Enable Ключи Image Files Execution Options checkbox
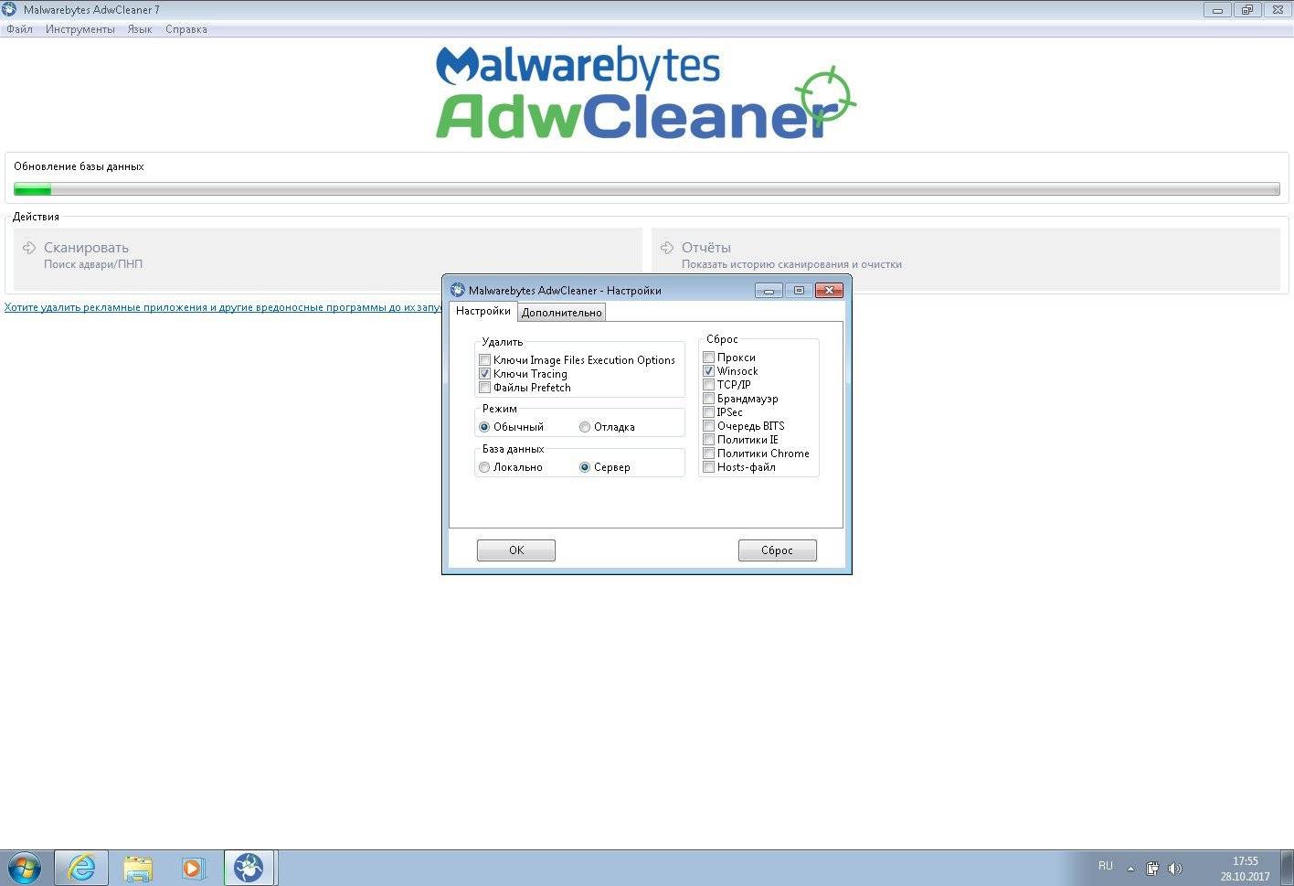This screenshot has height=886, width=1294. (485, 360)
